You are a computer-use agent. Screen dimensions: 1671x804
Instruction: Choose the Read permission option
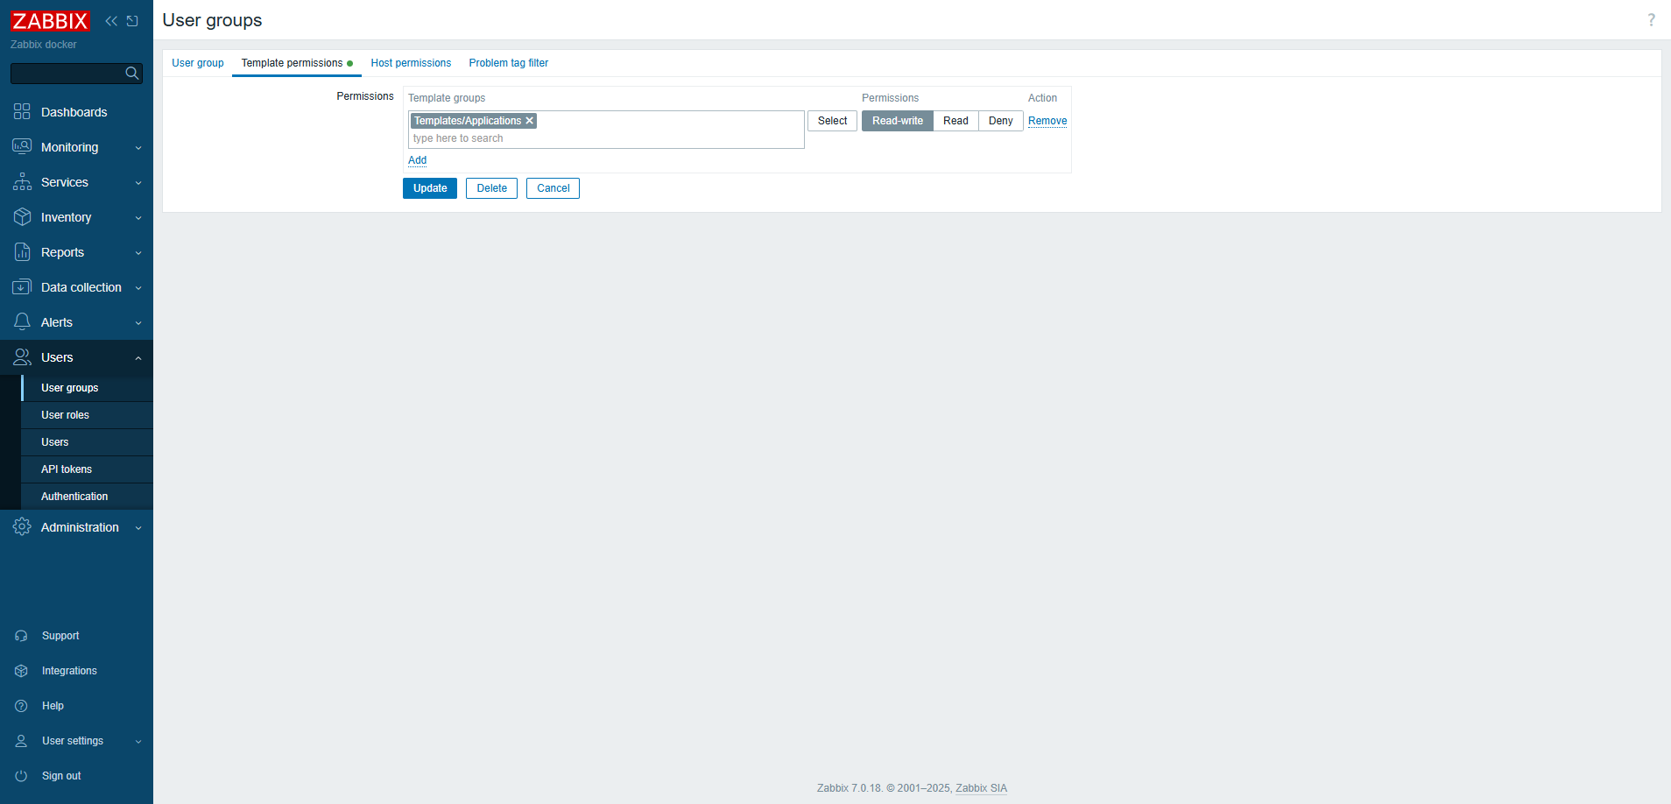pyautogui.click(x=955, y=121)
